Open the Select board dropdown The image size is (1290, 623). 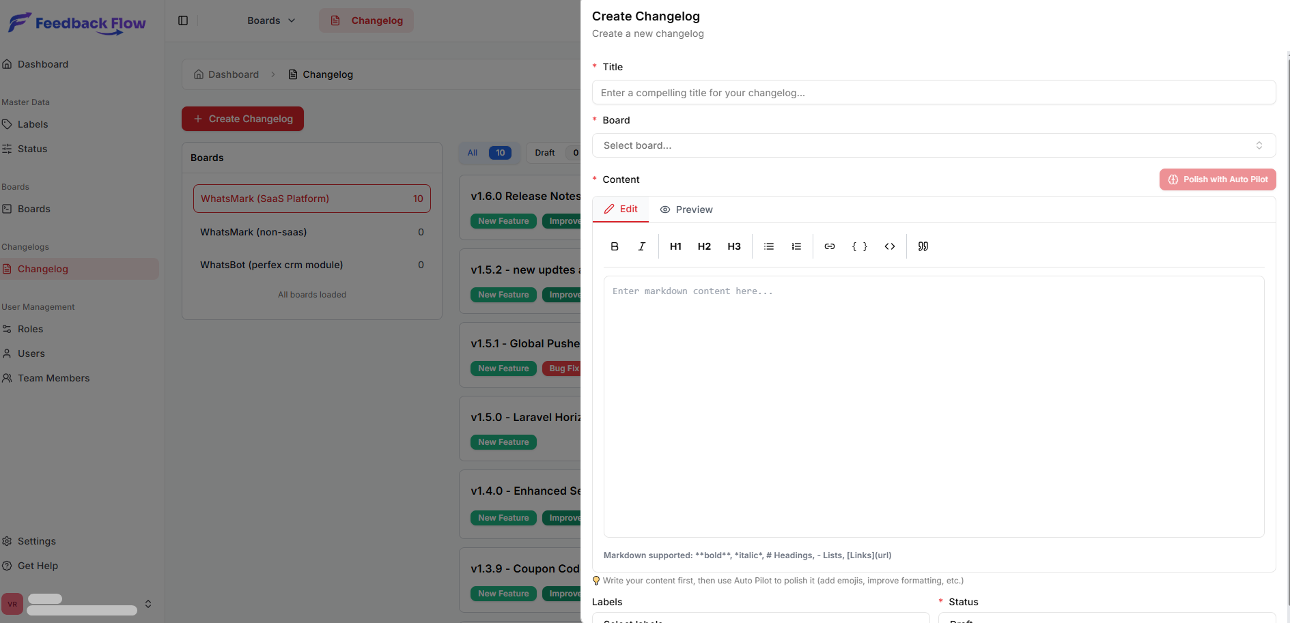(x=934, y=145)
